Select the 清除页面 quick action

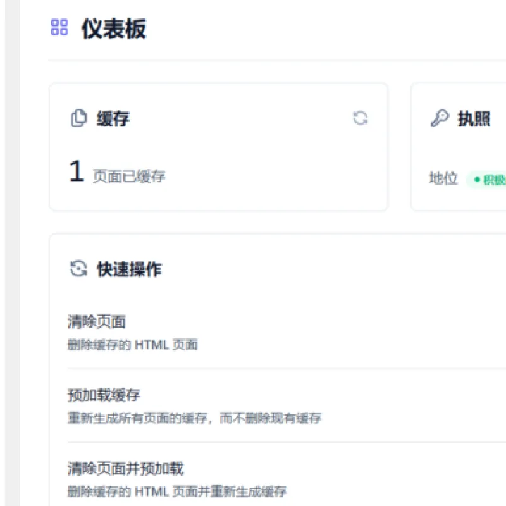click(x=97, y=322)
